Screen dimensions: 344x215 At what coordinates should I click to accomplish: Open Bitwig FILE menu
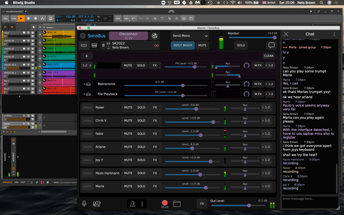[6, 18]
